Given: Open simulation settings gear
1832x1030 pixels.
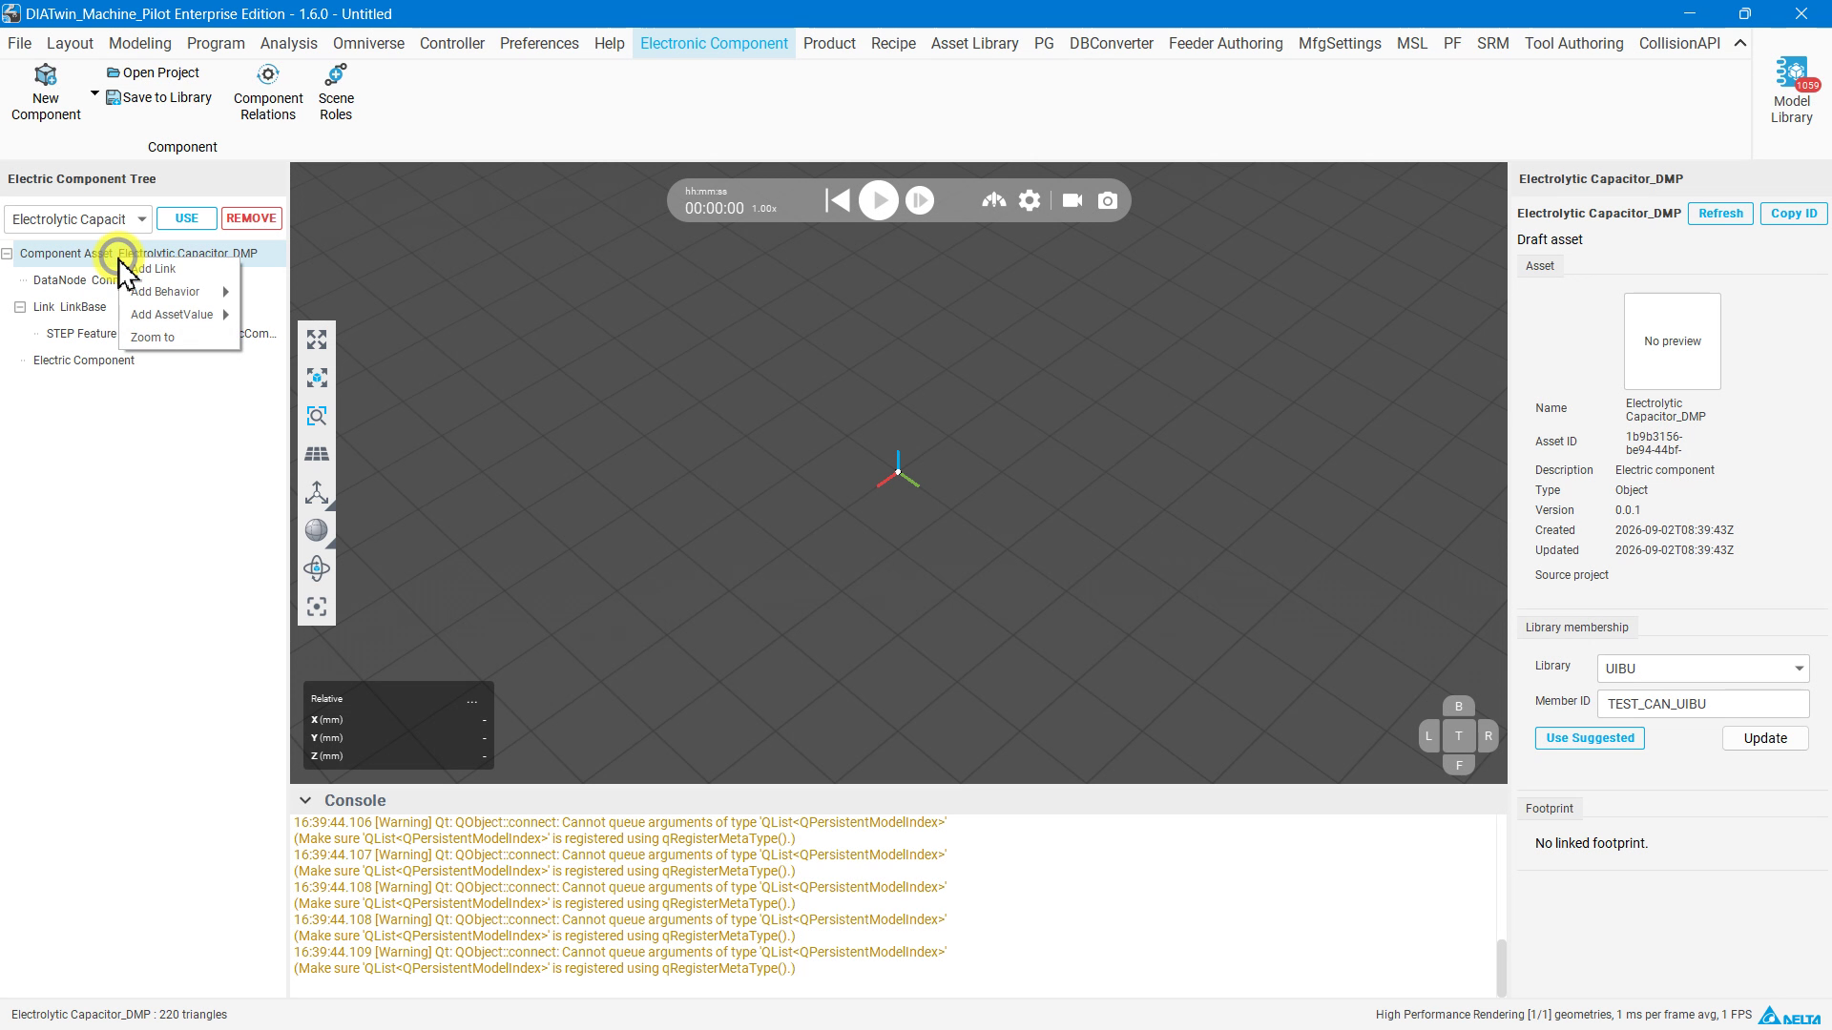Looking at the screenshot, I should [1030, 200].
